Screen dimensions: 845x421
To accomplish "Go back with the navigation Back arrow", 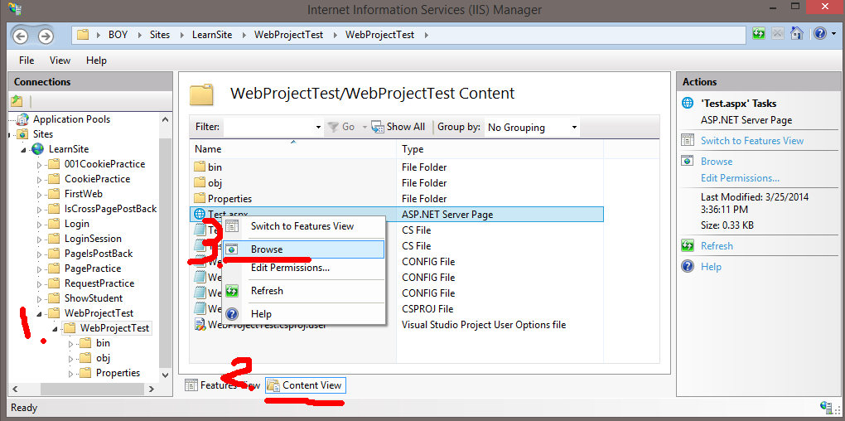I will 21,36.
